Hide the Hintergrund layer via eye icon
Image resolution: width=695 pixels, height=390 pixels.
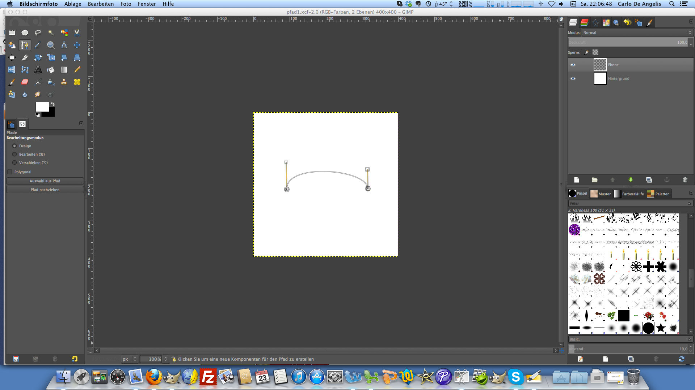(x=573, y=78)
